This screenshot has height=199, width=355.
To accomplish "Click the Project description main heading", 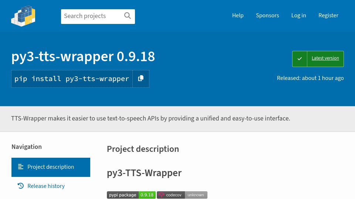I will point(143,149).
